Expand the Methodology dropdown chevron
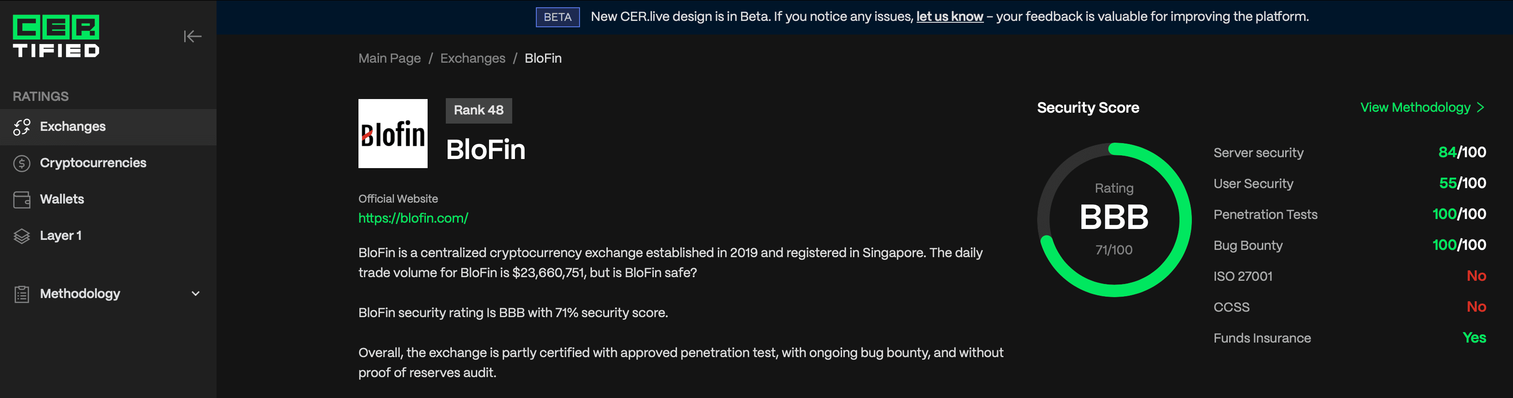The width and height of the screenshot is (1513, 398). pyautogui.click(x=196, y=294)
